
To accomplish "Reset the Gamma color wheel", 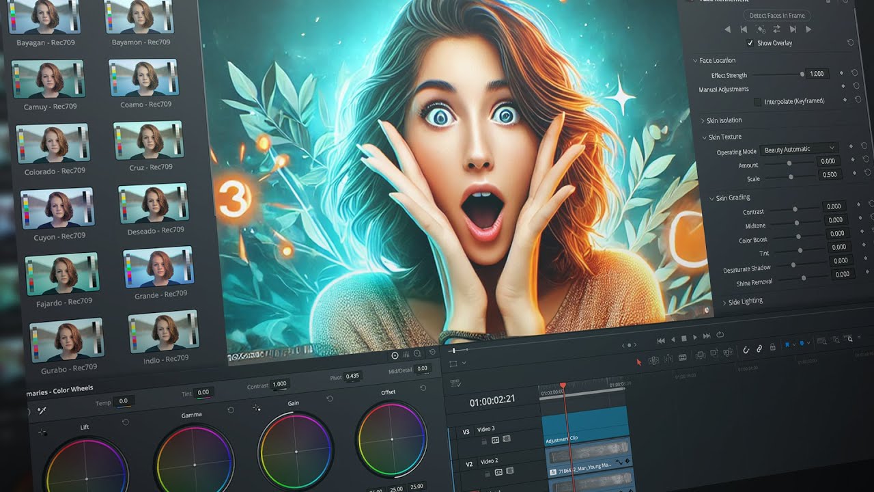I will pyautogui.click(x=231, y=410).
